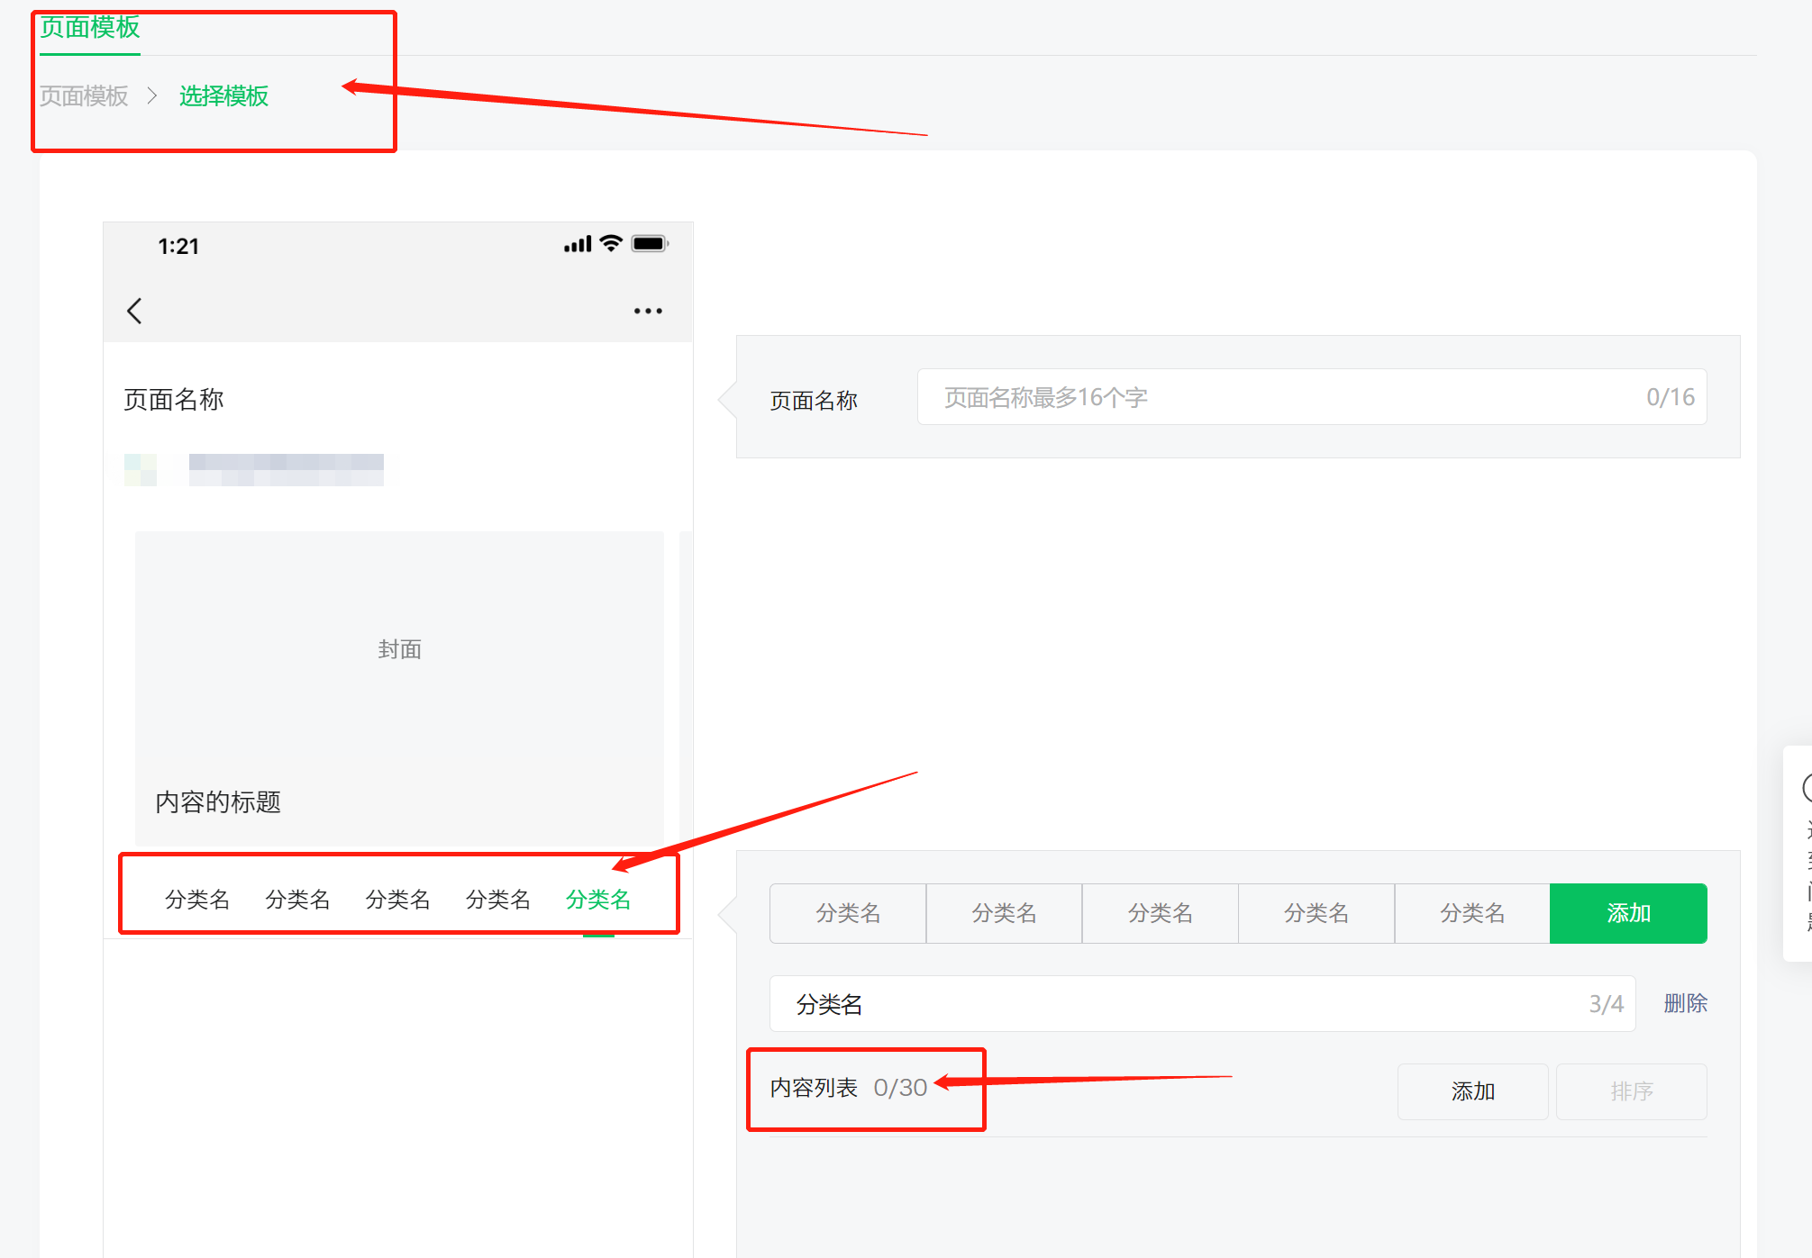Click the blurred account avatar in the preview
1812x1258 pixels.
[x=140, y=469]
